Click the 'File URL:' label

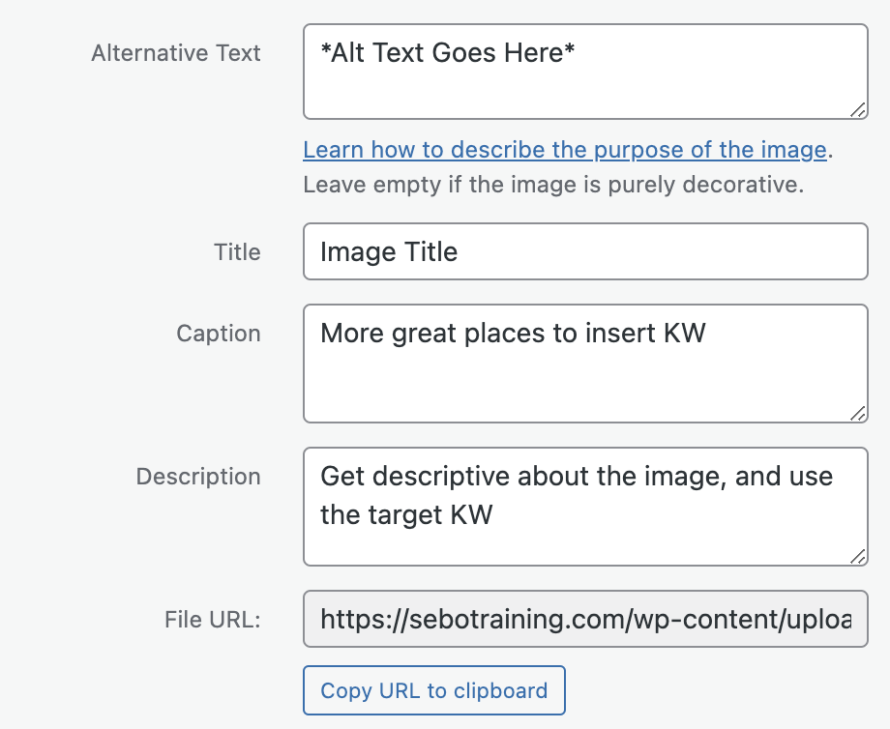(x=212, y=620)
